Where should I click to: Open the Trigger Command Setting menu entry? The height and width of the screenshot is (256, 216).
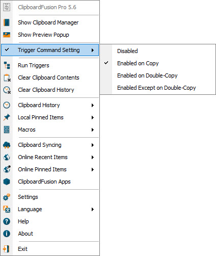coord(50,50)
